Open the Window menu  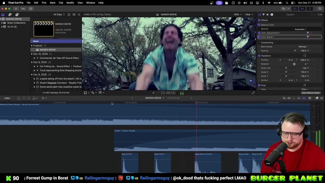(91, 3)
